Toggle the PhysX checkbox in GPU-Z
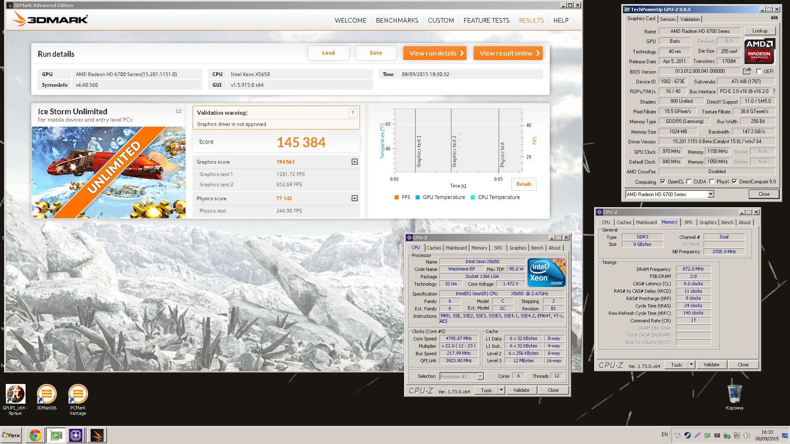 coord(712,181)
